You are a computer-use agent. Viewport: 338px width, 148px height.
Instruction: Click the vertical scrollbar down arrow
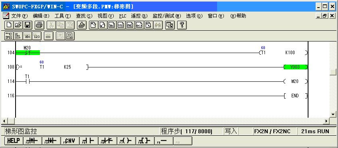333,114
